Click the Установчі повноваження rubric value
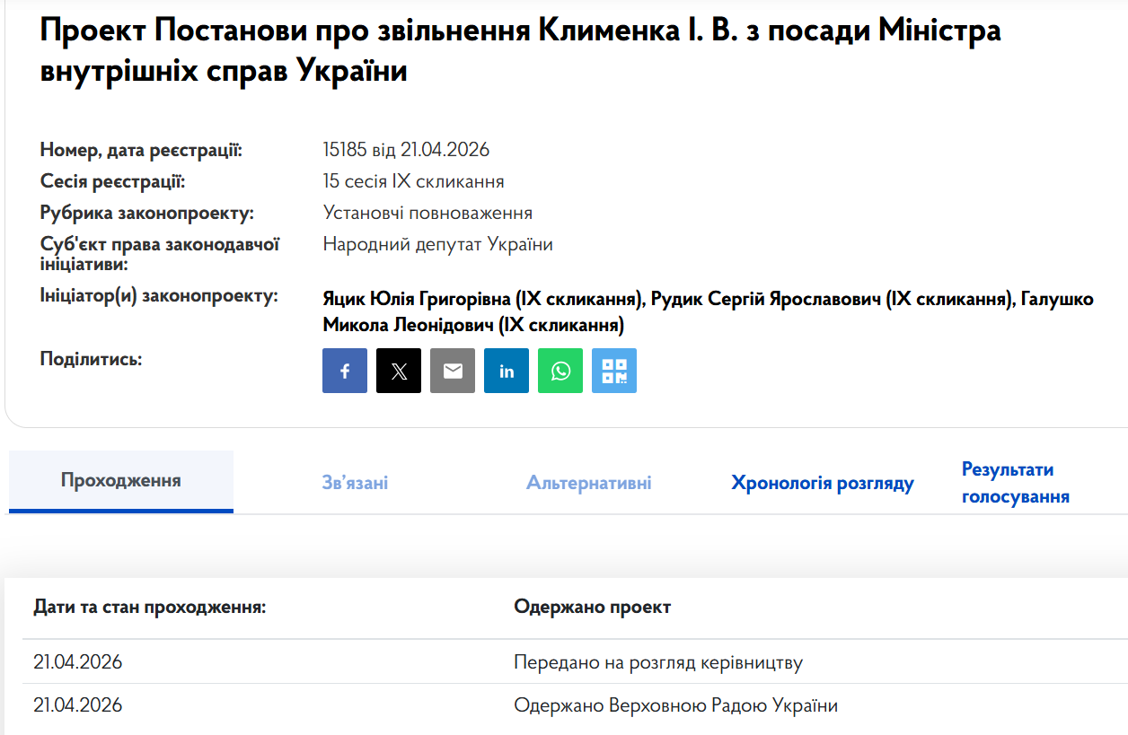Screen dimensions: 1128x735 point(427,213)
